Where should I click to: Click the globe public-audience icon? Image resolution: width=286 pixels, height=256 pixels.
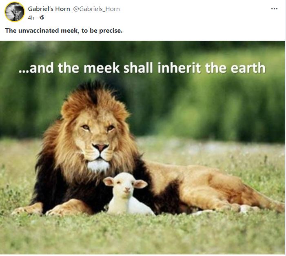tap(42, 17)
